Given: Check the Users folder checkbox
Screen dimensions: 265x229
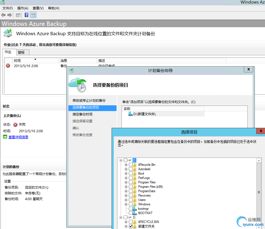Looking at the screenshot, I should coord(131,200).
